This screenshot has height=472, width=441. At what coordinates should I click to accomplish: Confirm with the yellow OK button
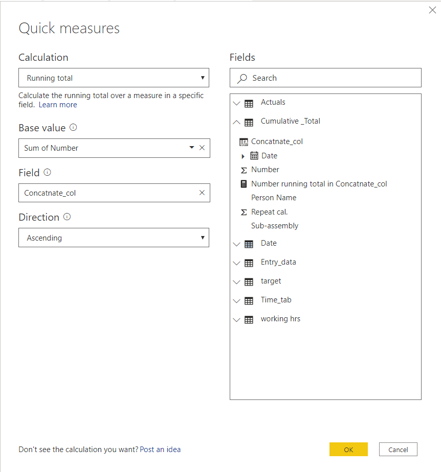pos(348,449)
